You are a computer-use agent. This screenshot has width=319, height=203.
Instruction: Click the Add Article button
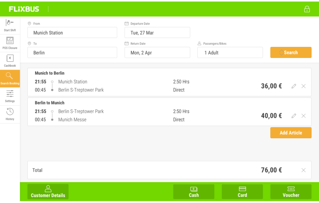(x=291, y=133)
